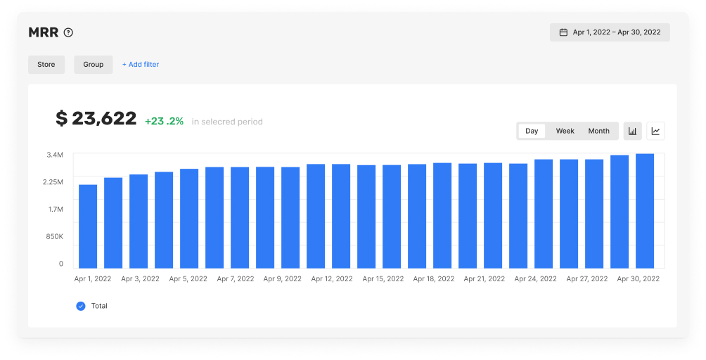Click the MRR heading title

(43, 32)
